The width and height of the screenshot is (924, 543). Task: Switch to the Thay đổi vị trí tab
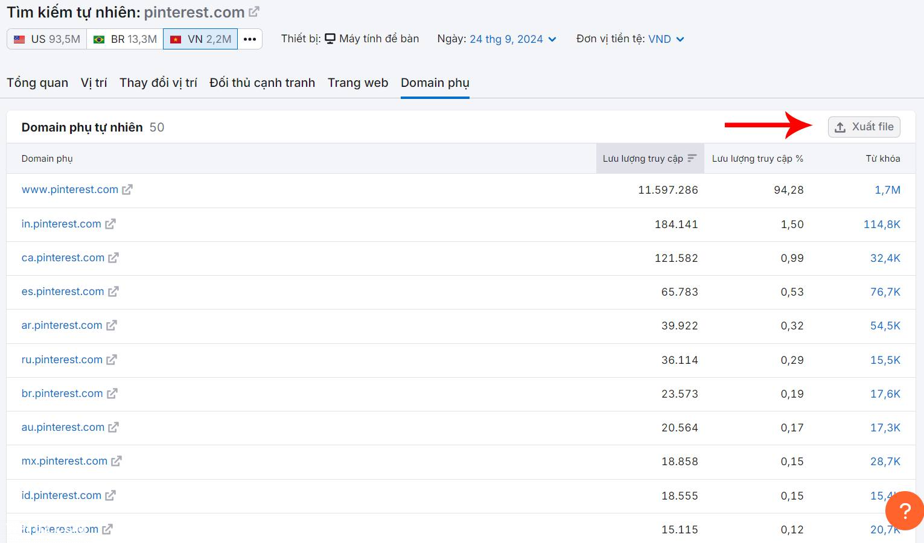[158, 83]
